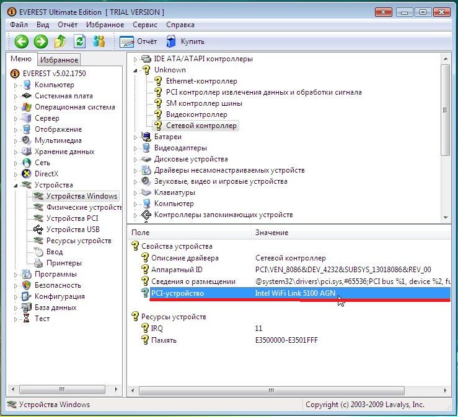The height and width of the screenshot is (417, 458).
Task: Expand the IDE ATA/ATAPI контроллеры node
Action: click(x=135, y=59)
